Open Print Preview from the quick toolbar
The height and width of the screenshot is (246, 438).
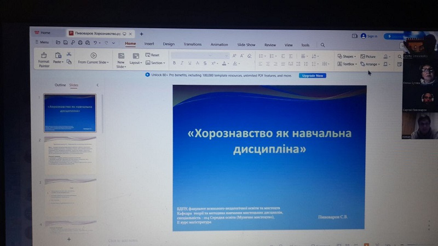88,43
